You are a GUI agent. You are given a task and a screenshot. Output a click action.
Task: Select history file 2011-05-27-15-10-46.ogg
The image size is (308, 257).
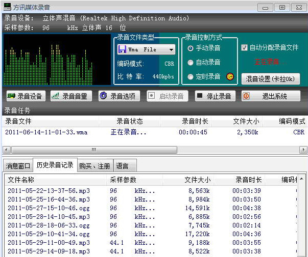click(49, 208)
